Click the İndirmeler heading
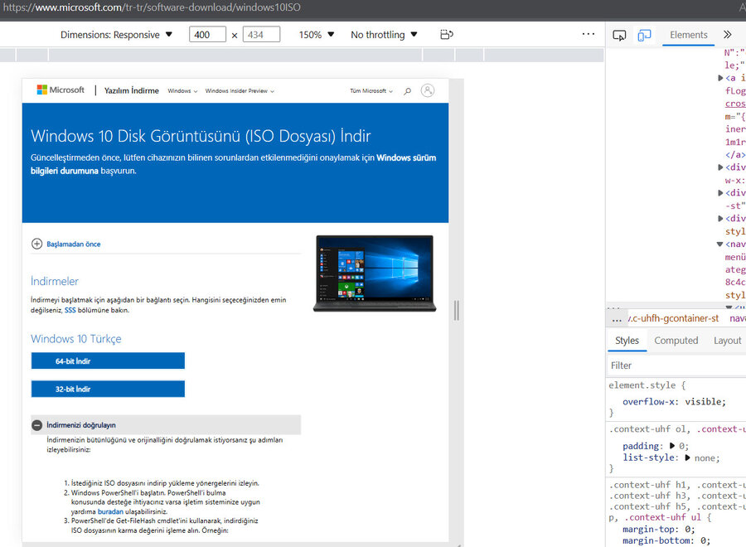746x547 pixels. 55,281
